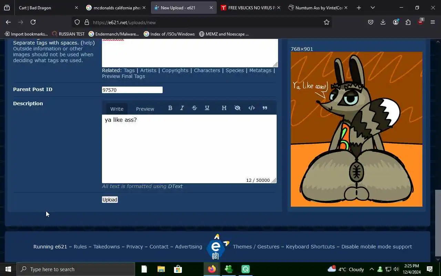Viewport: 441px width, 276px height.
Task: Click the Firefox taskbar icon
Action: pos(212,269)
